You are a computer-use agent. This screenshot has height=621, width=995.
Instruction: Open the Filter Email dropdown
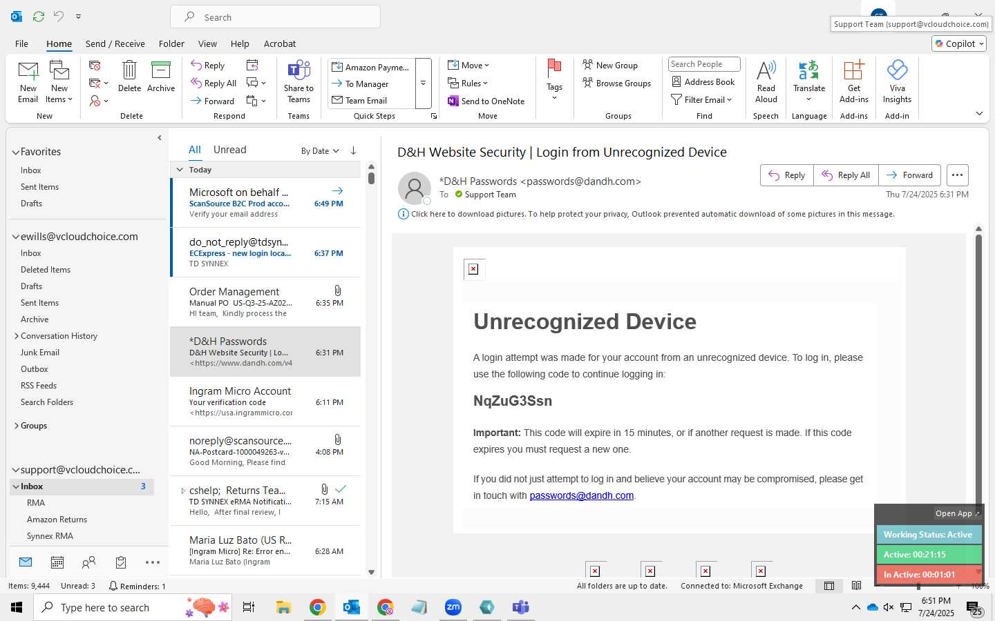pos(701,99)
